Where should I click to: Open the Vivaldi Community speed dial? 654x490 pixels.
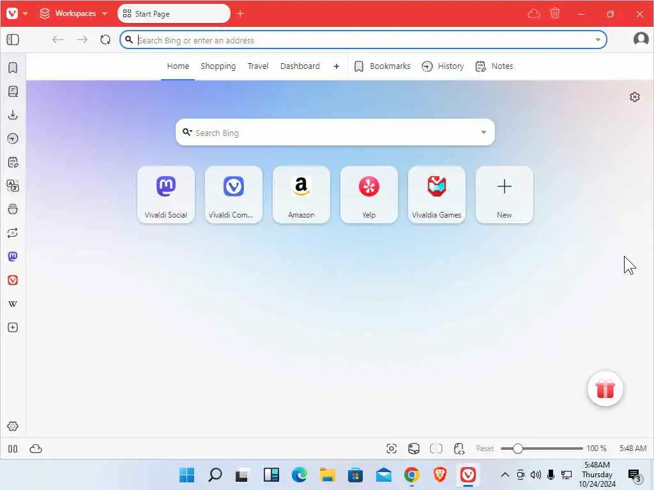(234, 195)
